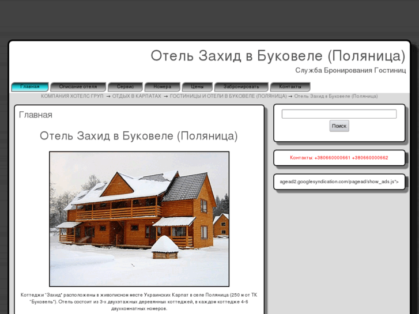
Task: Click the hotel name heading above the photo
Action: pos(138,136)
